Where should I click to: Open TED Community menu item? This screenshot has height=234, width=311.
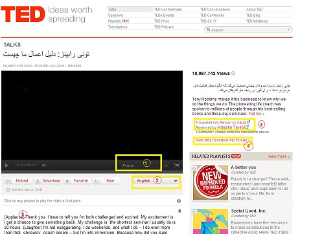pyautogui.click(x=212, y=16)
